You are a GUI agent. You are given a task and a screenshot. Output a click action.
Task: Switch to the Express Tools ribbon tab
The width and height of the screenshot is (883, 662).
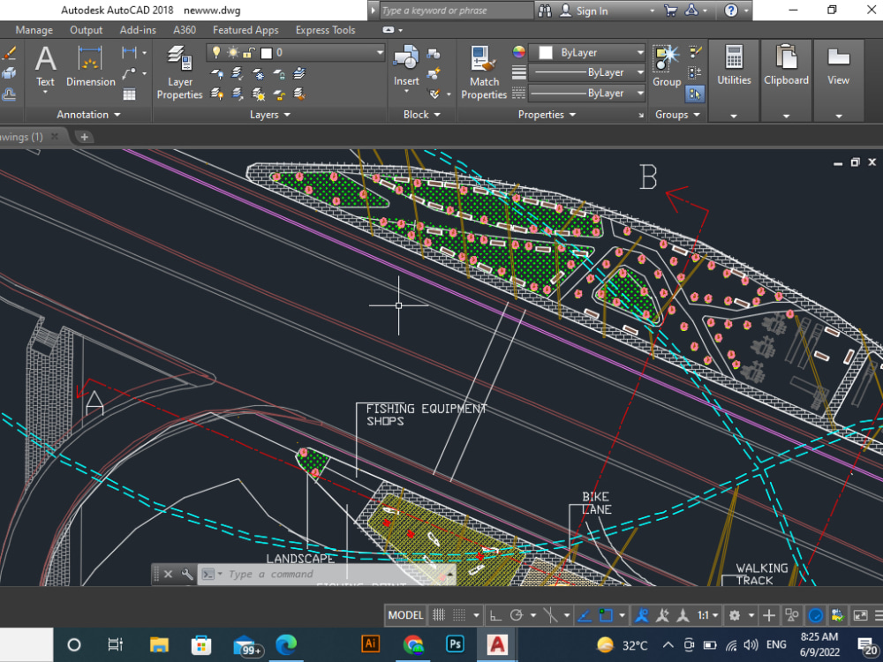[324, 29]
